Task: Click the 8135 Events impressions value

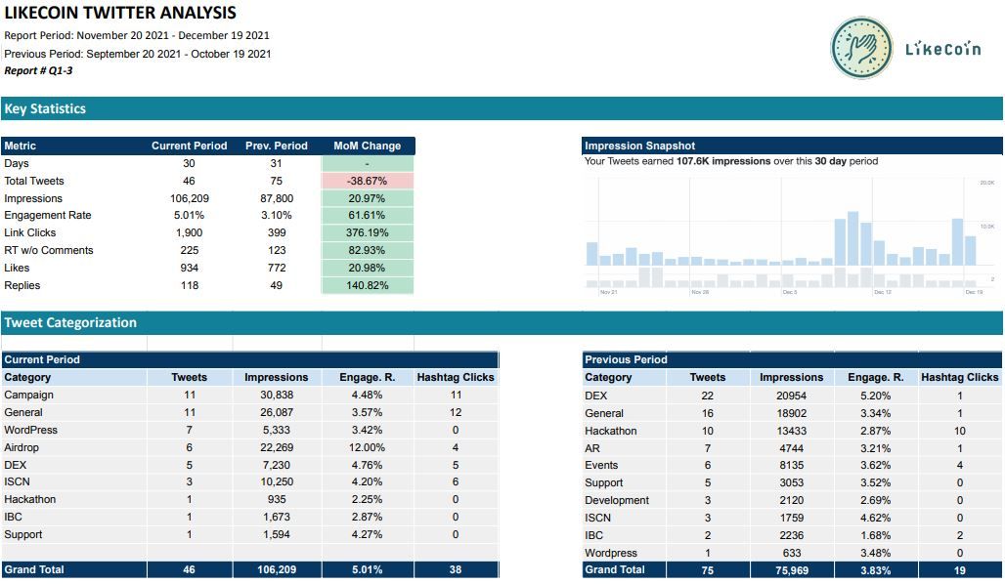Action: pyautogui.click(x=792, y=466)
